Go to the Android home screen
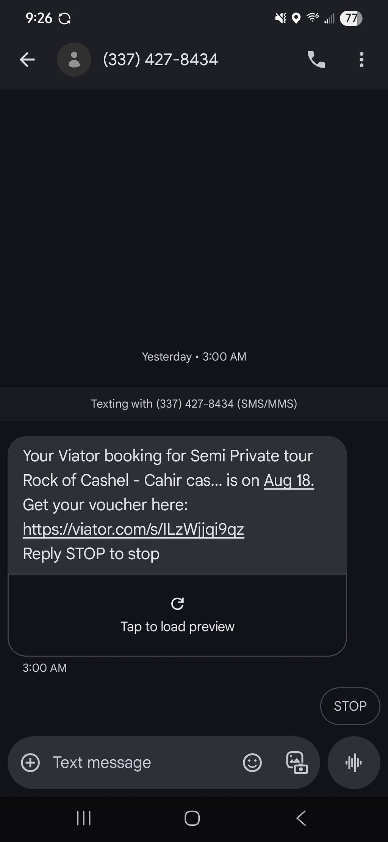Image resolution: width=388 pixels, height=842 pixels. [x=192, y=818]
